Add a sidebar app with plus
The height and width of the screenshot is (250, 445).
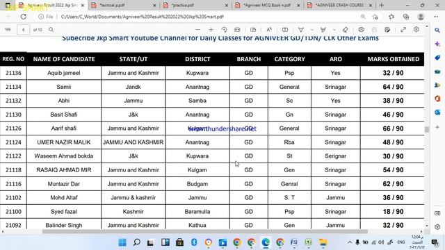click(437, 127)
